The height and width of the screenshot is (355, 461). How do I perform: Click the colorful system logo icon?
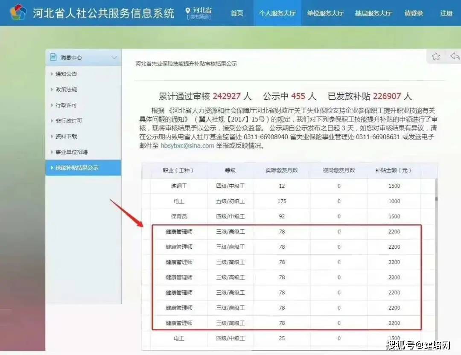tap(18, 12)
